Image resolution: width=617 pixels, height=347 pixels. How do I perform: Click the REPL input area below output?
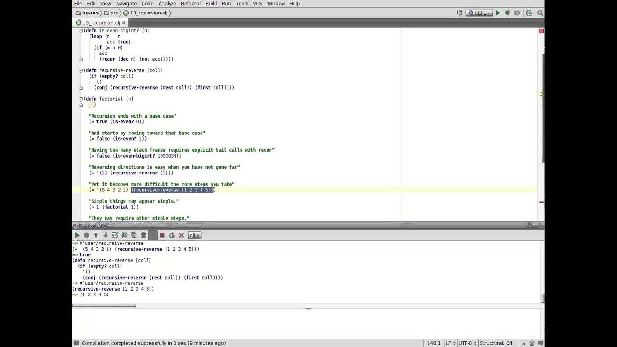coord(308,324)
